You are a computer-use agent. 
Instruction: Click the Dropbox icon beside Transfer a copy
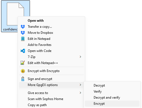(x=23, y=27)
